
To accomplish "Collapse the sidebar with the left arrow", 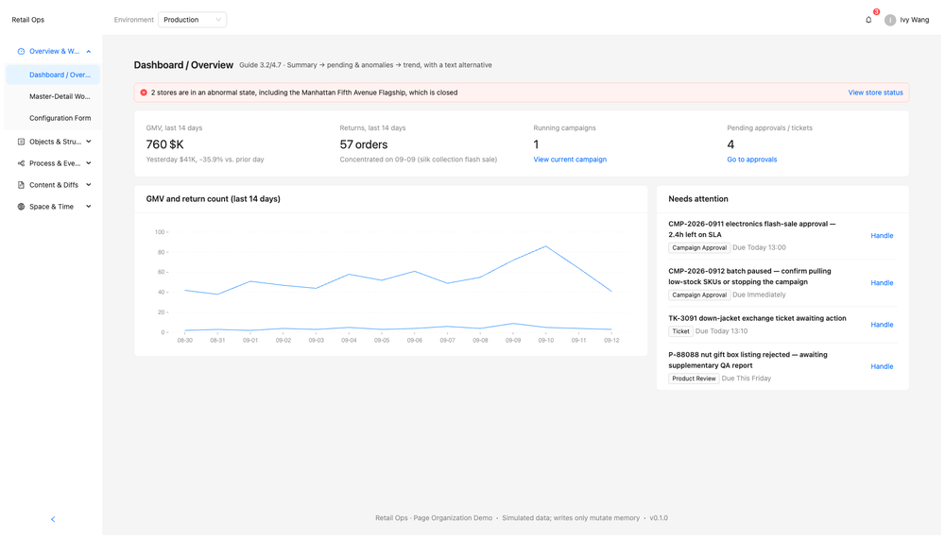I will point(53,519).
